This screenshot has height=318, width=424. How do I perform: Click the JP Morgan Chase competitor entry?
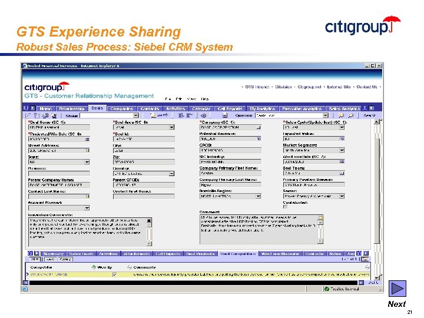click(49, 274)
